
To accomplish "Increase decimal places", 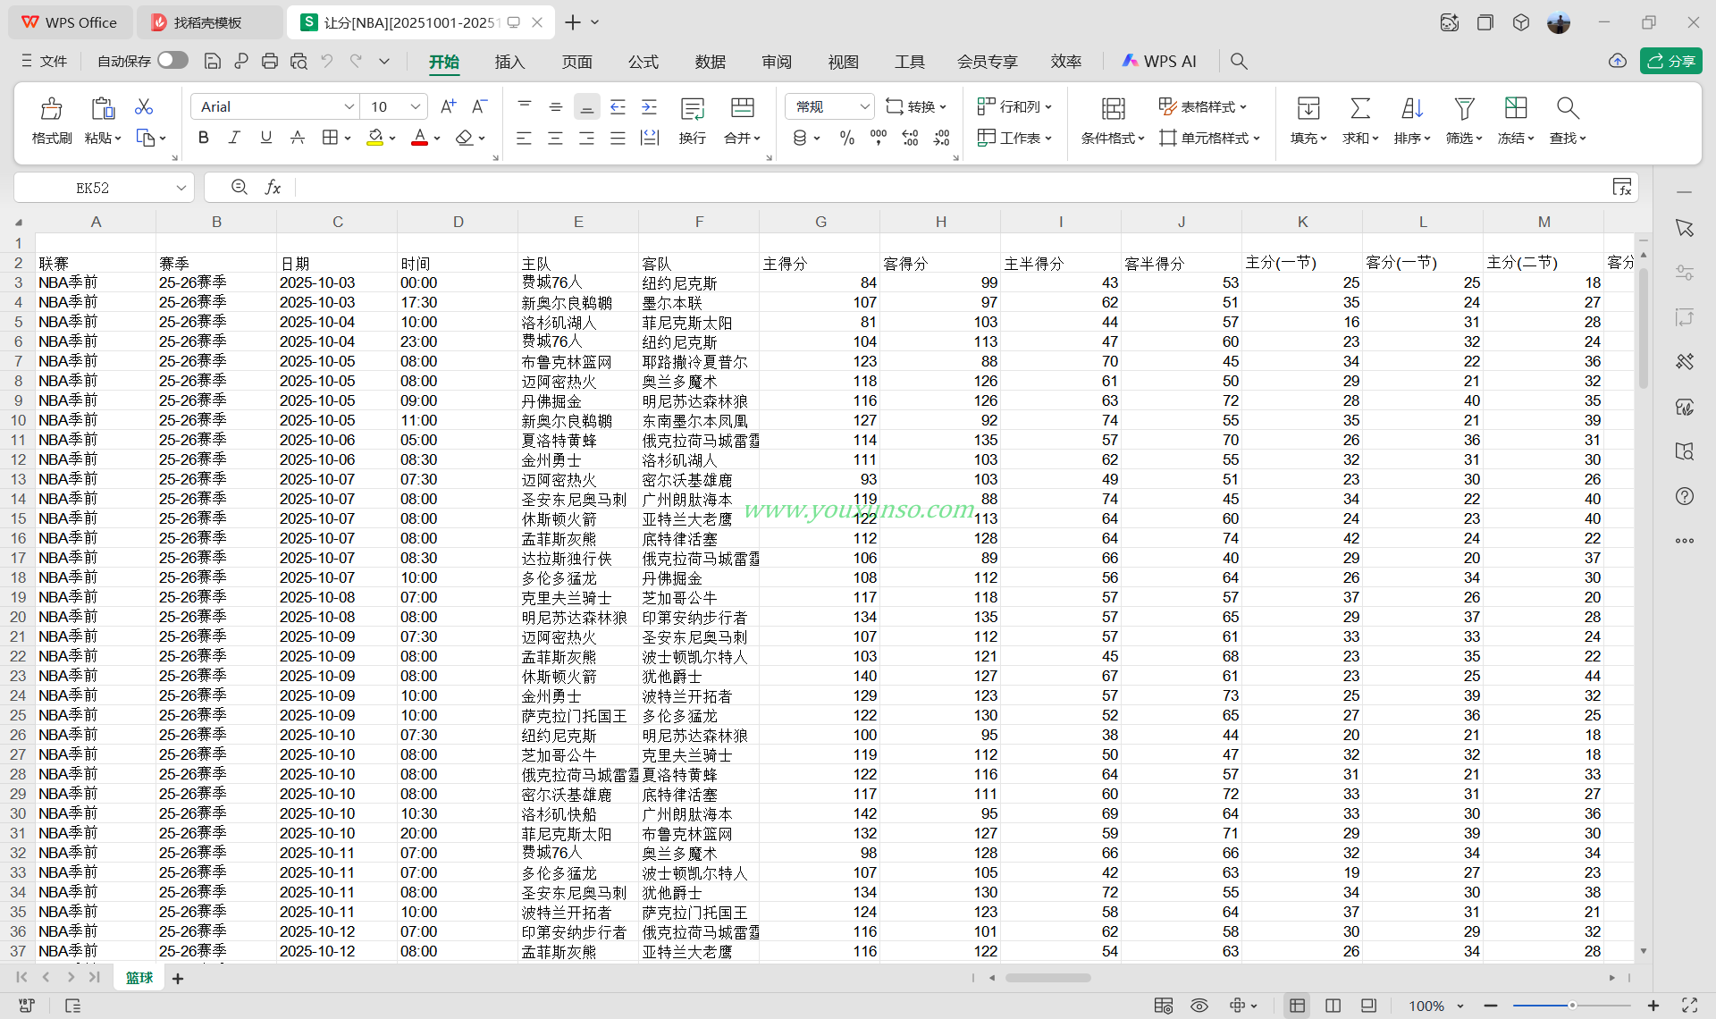I will tap(910, 138).
